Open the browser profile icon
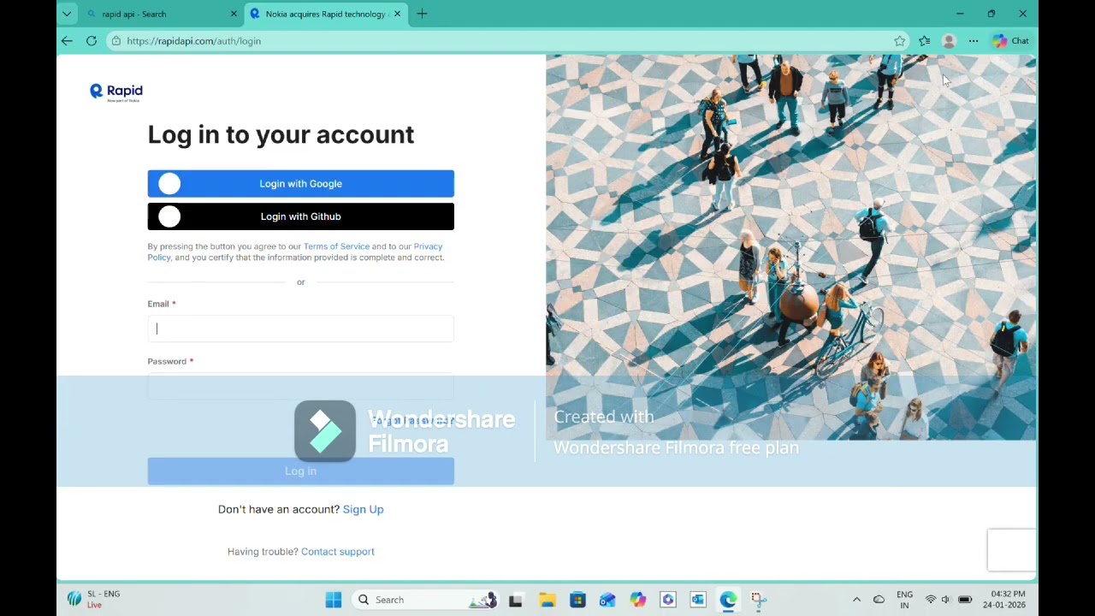The width and height of the screenshot is (1095, 616). click(x=949, y=40)
